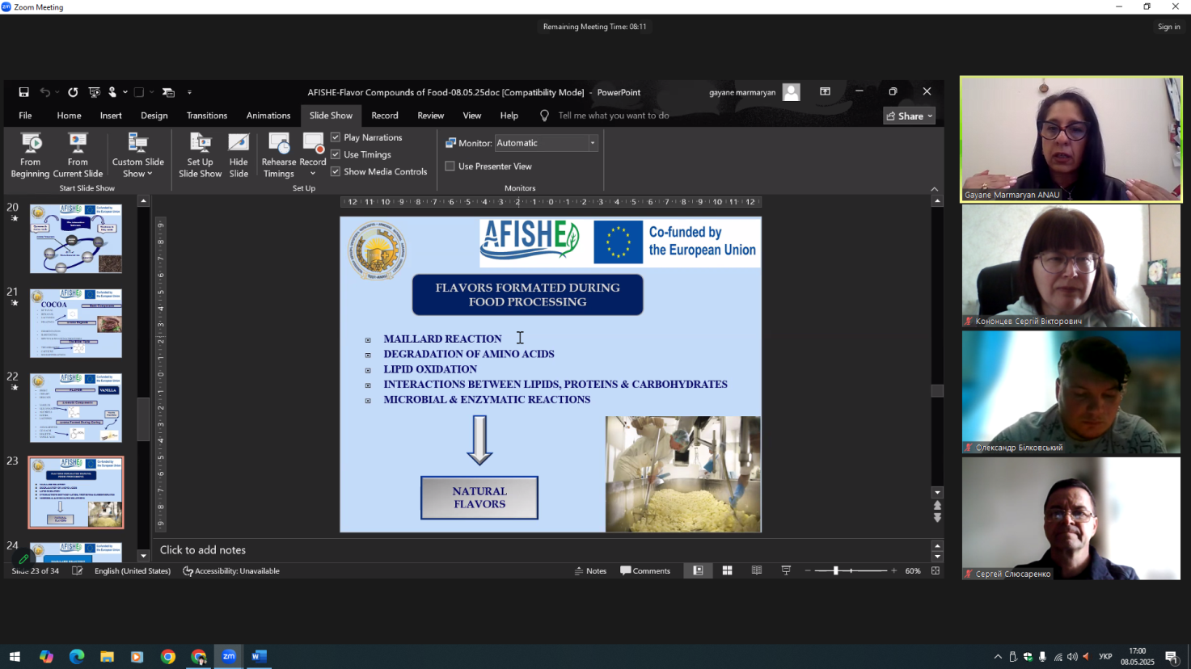This screenshot has height=669, width=1191.
Task: Switch to the Animations tab
Action: 268,116
